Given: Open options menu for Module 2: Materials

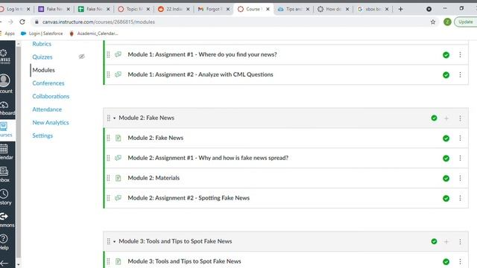Looking at the screenshot, I should click(460, 179).
